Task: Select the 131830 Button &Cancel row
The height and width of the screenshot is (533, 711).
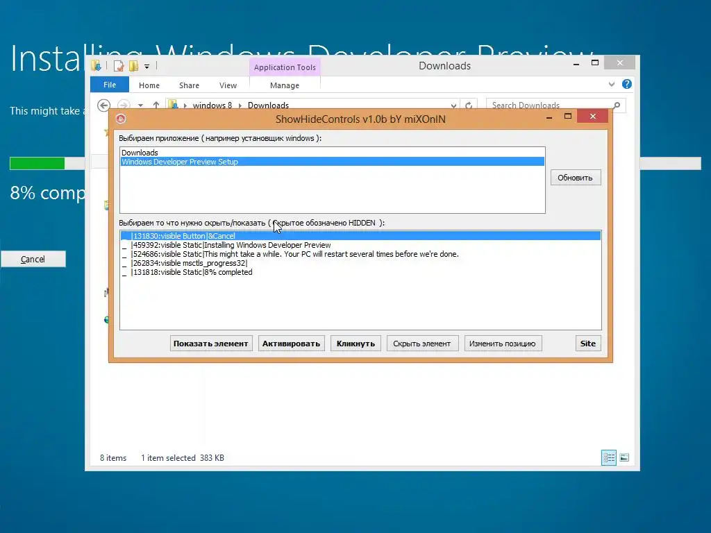Action: click(360, 236)
